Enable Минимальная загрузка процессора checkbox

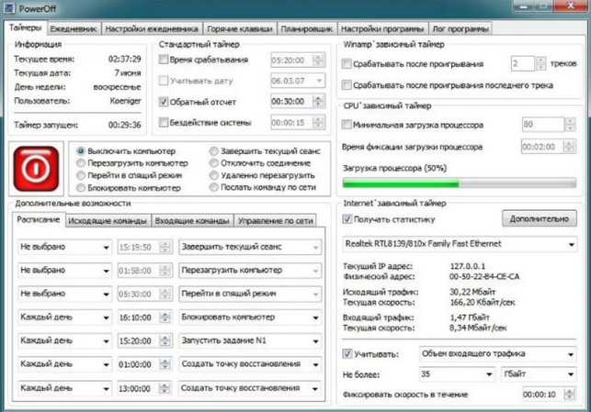coord(347,125)
